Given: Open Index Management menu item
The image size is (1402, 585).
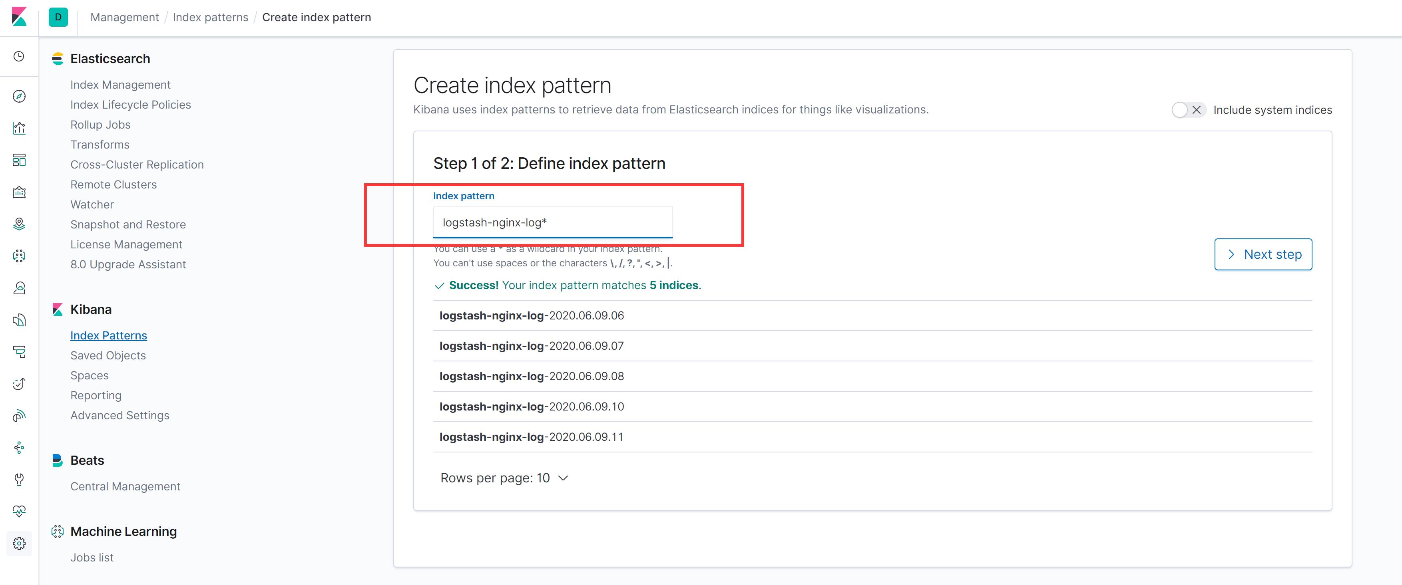Looking at the screenshot, I should [120, 85].
